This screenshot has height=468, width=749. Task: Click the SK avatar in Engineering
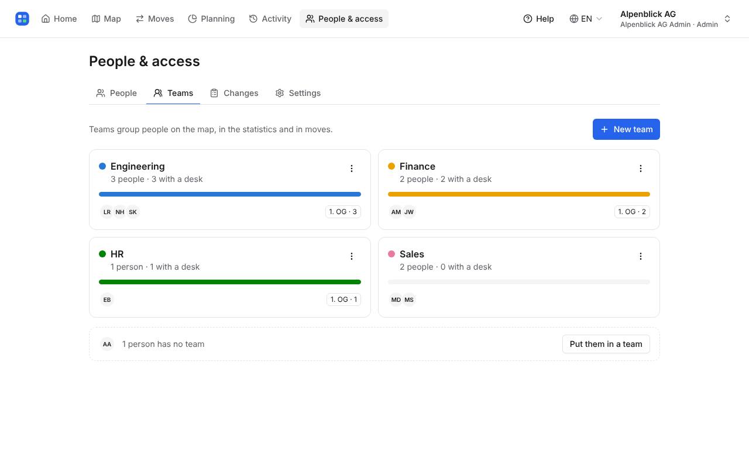point(133,212)
